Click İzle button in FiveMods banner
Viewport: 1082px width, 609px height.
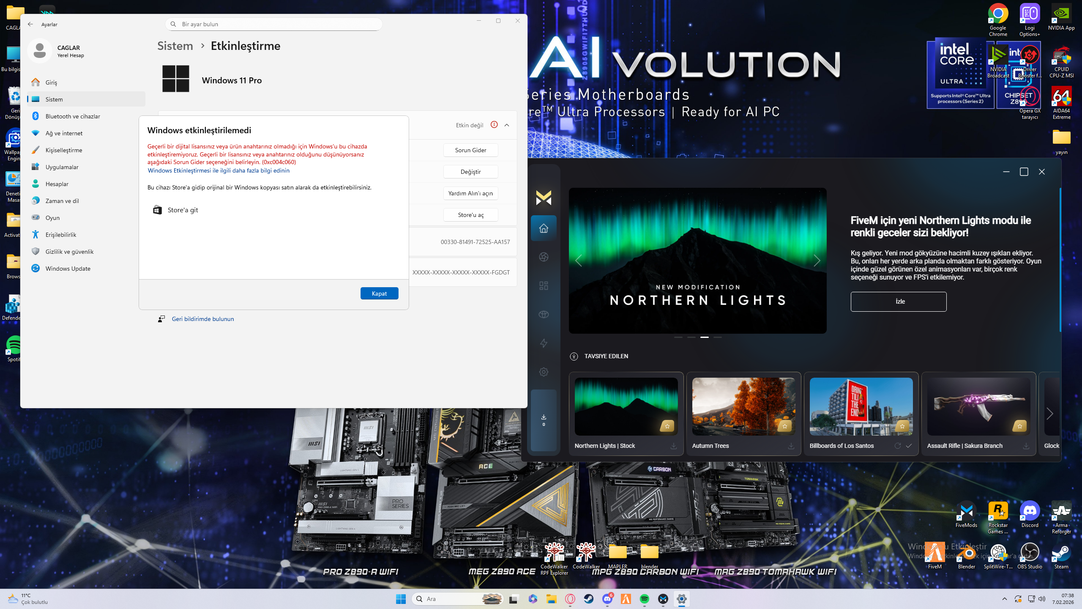[x=899, y=302]
